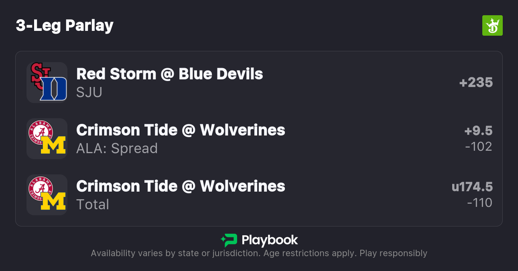Tap the Alabama logo in the Total leg
This screenshot has height=271, width=518.
tap(41, 188)
